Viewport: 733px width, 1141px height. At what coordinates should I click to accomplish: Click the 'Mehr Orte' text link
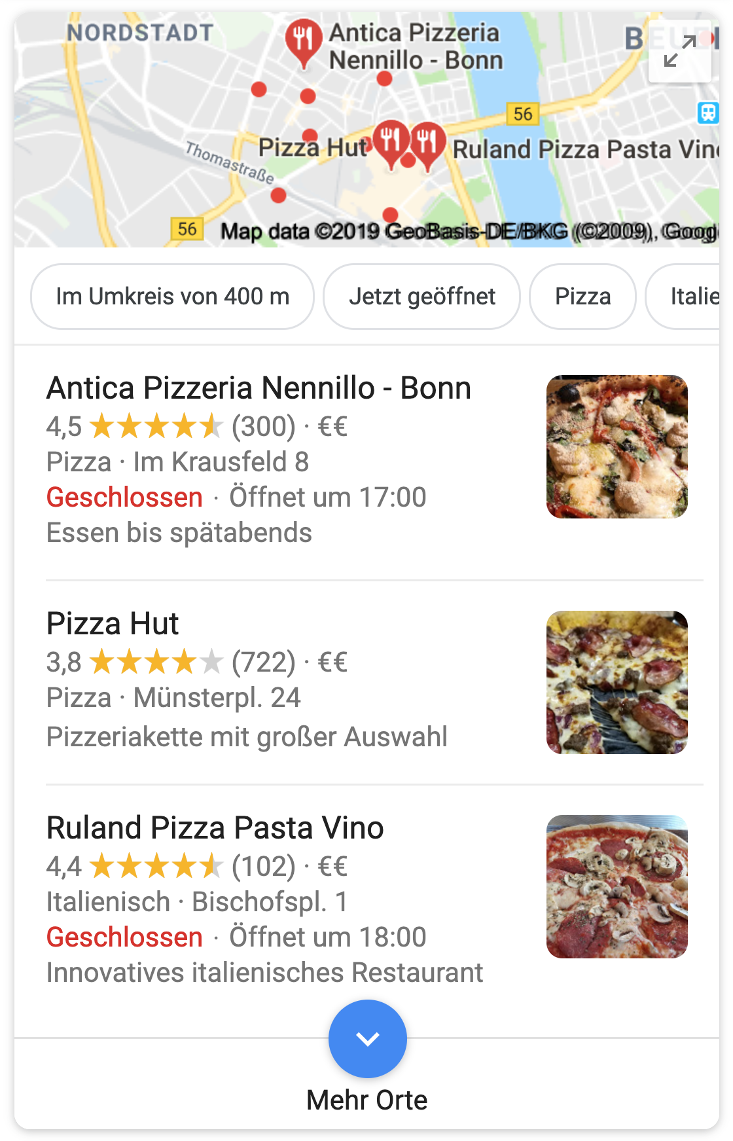[x=366, y=1100]
